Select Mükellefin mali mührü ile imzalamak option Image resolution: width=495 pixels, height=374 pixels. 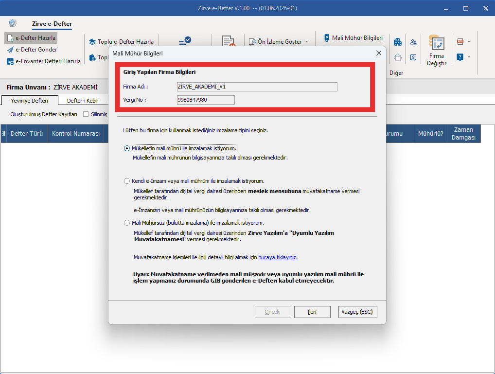click(180, 148)
